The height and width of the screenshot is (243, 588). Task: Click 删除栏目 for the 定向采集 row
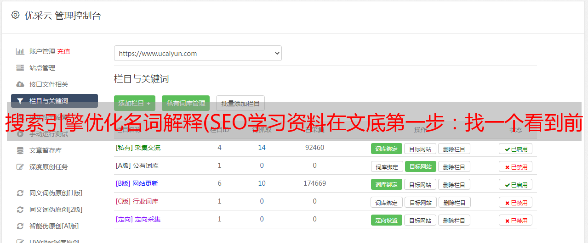[x=454, y=220]
